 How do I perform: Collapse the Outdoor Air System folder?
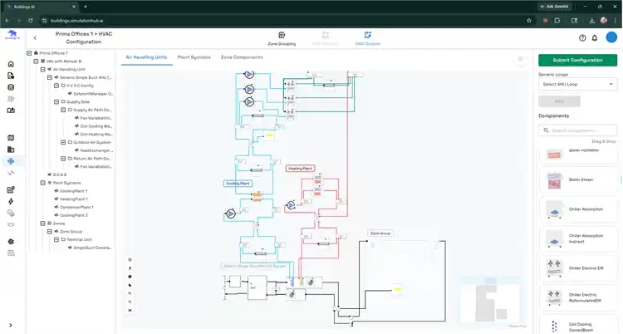tap(63, 142)
